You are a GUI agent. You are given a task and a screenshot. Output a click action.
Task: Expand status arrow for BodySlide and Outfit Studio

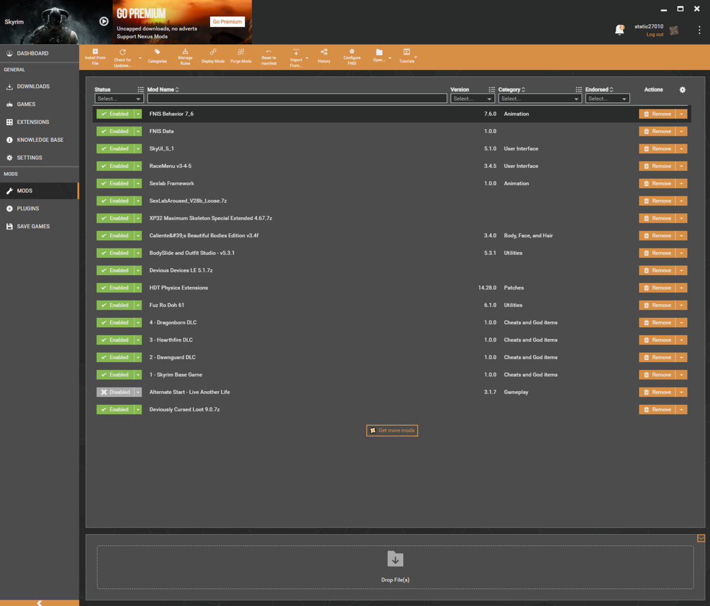click(138, 253)
